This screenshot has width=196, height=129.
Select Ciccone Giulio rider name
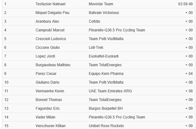[48, 48]
